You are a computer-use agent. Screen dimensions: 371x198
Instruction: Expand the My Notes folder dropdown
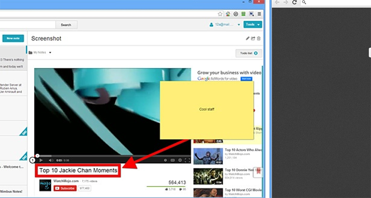pyautogui.click(x=50, y=53)
